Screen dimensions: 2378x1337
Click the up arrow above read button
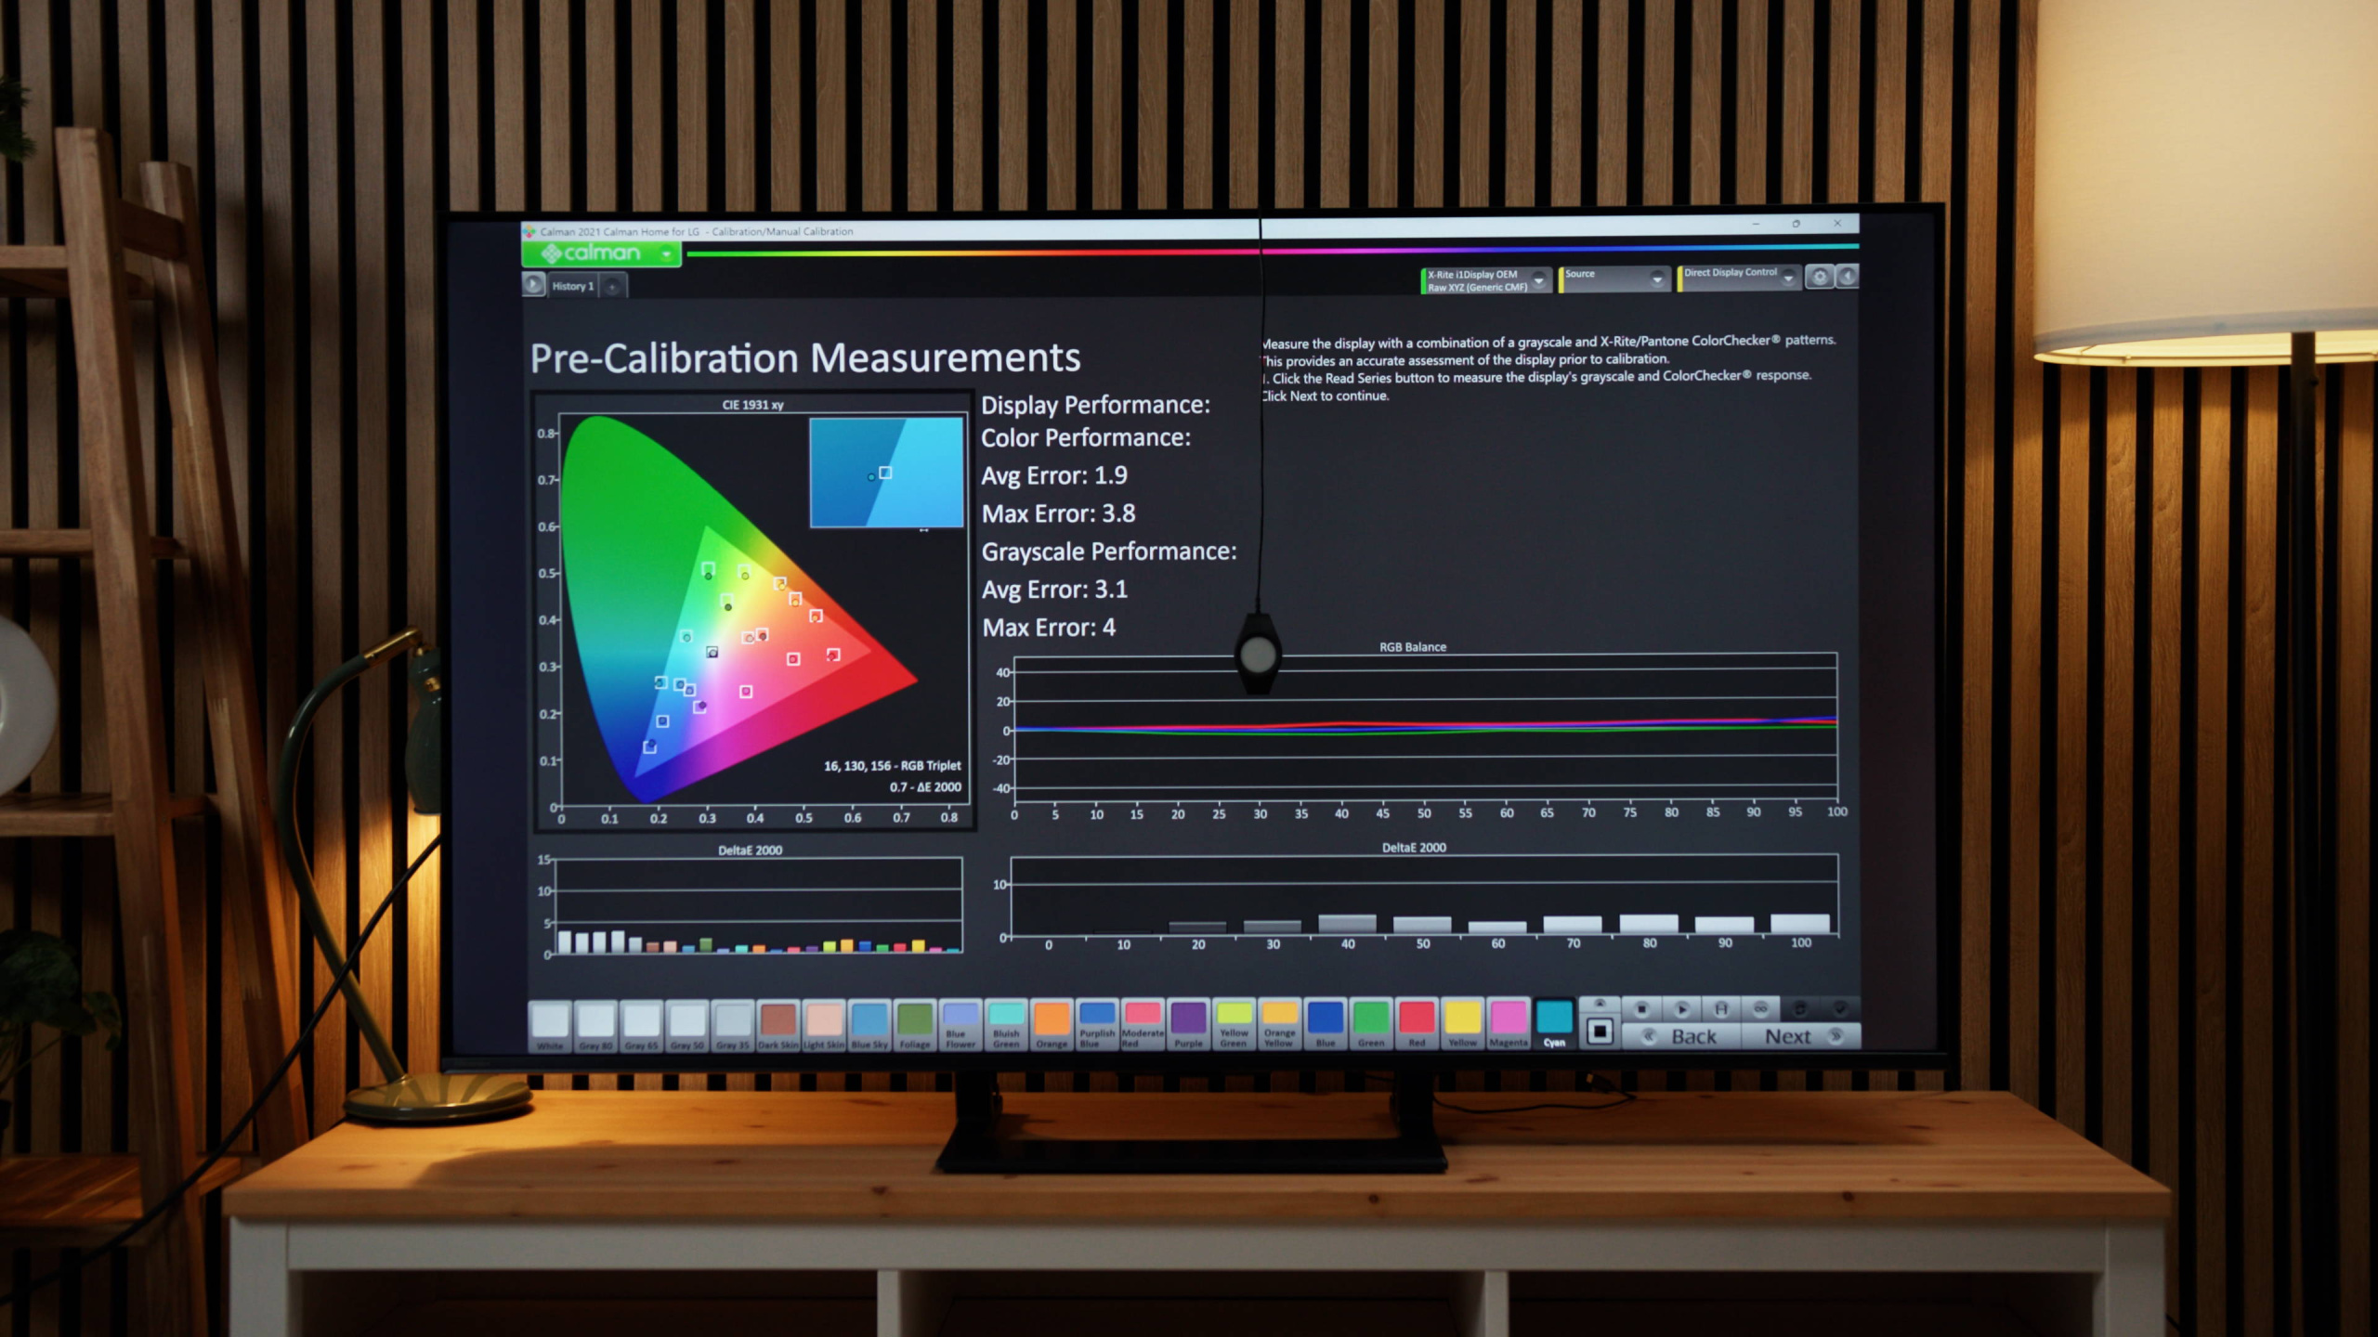(1600, 1004)
